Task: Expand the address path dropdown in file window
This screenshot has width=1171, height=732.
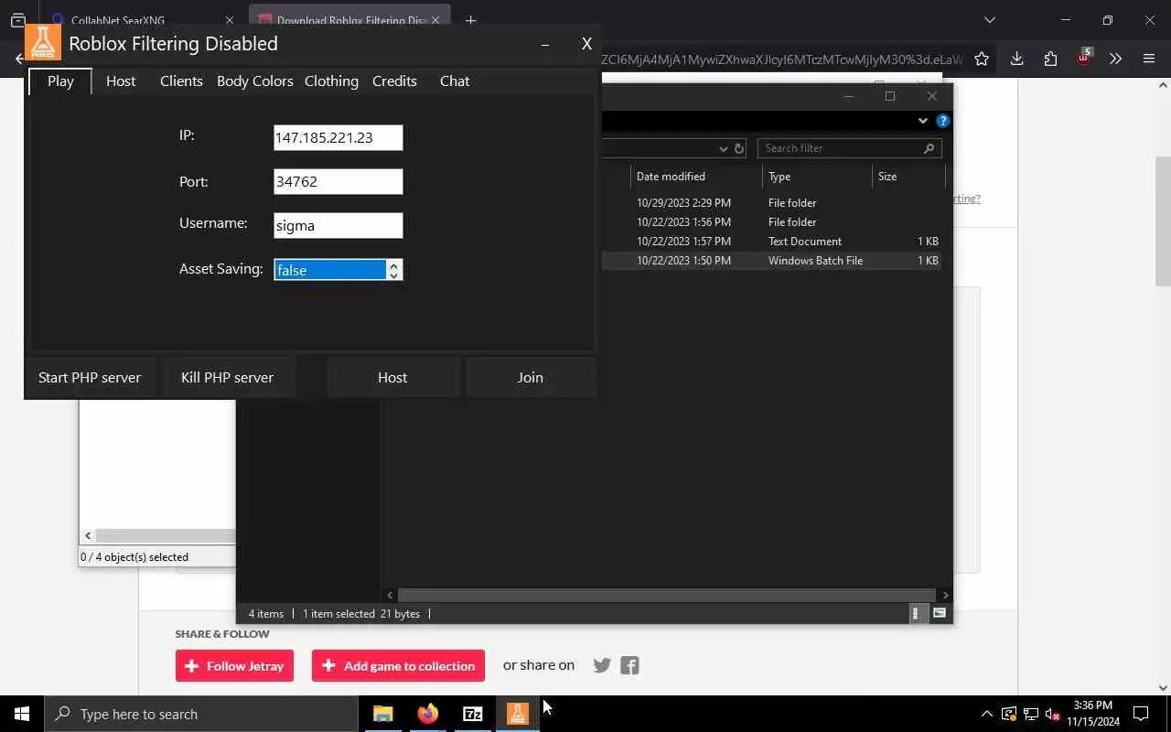Action: [x=724, y=148]
